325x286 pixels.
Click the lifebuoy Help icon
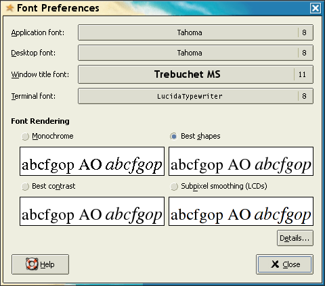(32, 264)
